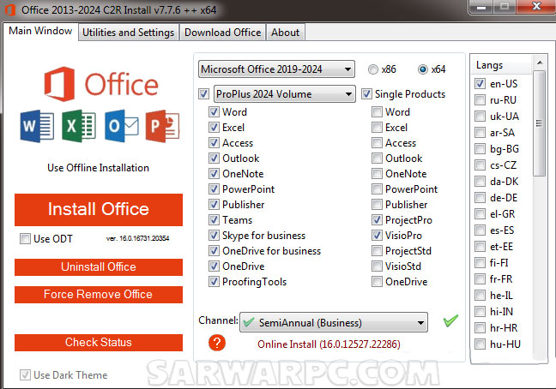Switch to Utilities and Settings tab
This screenshot has width=556, height=389.
(x=129, y=33)
